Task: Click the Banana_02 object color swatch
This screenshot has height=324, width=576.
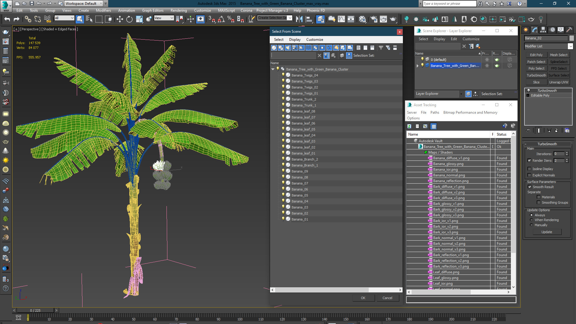Action: [571, 38]
